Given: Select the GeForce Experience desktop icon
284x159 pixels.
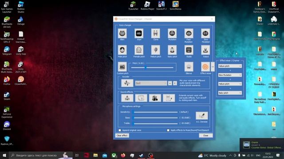Looking at the screenshot, I should click(7, 112).
